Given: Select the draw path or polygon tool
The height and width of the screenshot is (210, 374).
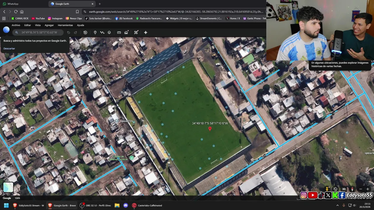Looking at the screenshot, I should coord(102,32).
